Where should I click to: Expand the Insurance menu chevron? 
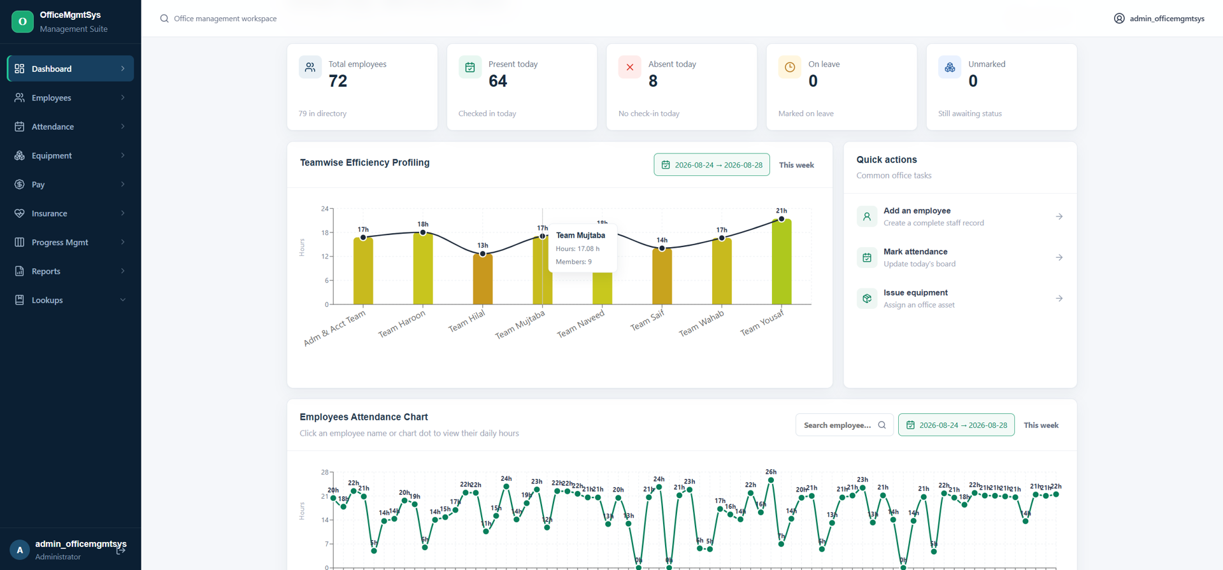coord(123,213)
